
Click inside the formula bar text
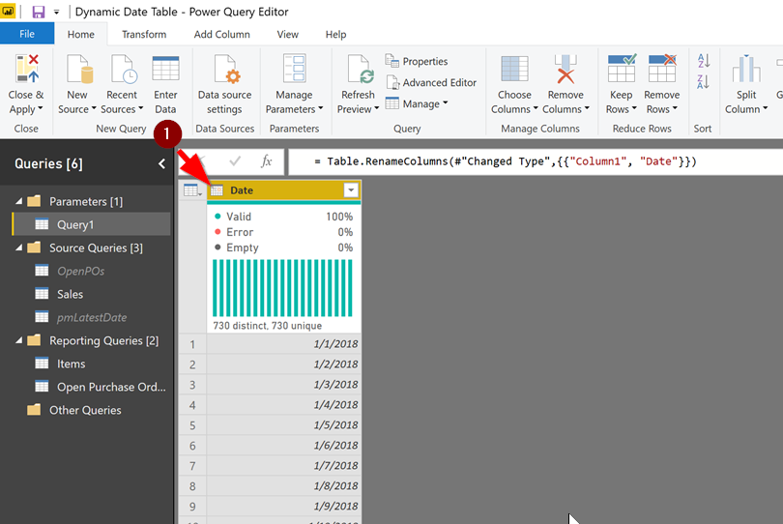point(505,161)
